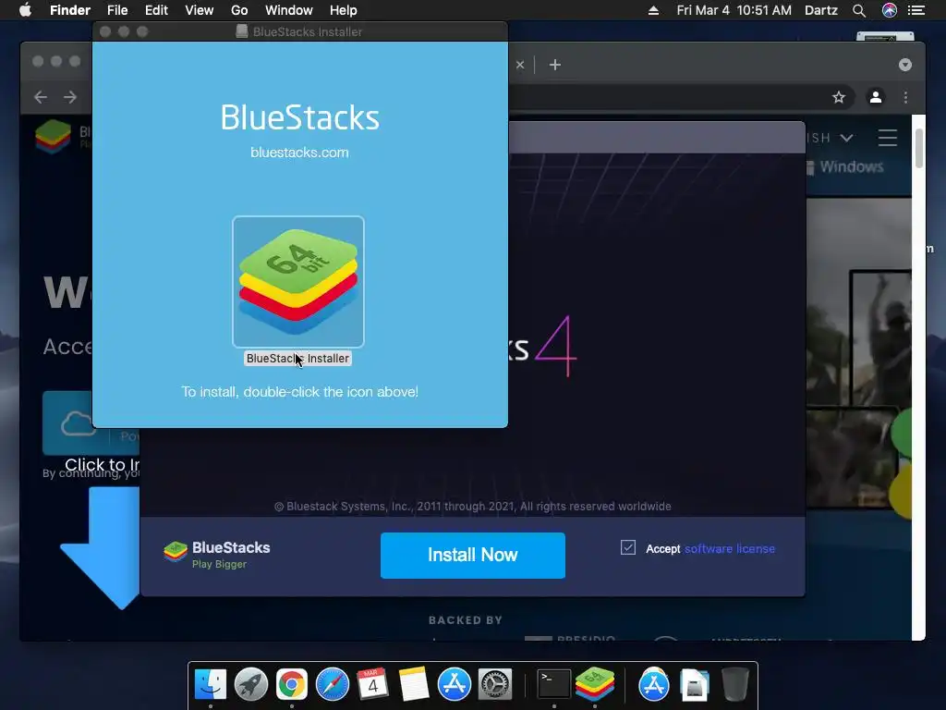Open the Help menu
946x710 pixels.
[344, 10]
